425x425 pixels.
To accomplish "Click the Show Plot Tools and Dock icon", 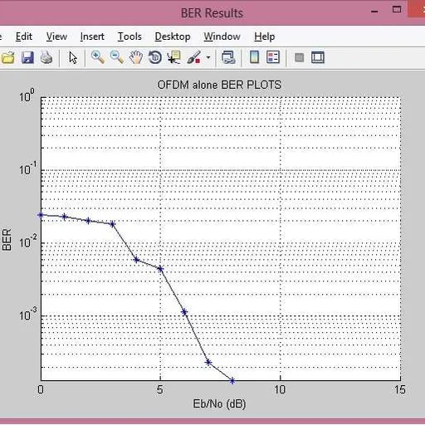I will point(318,57).
